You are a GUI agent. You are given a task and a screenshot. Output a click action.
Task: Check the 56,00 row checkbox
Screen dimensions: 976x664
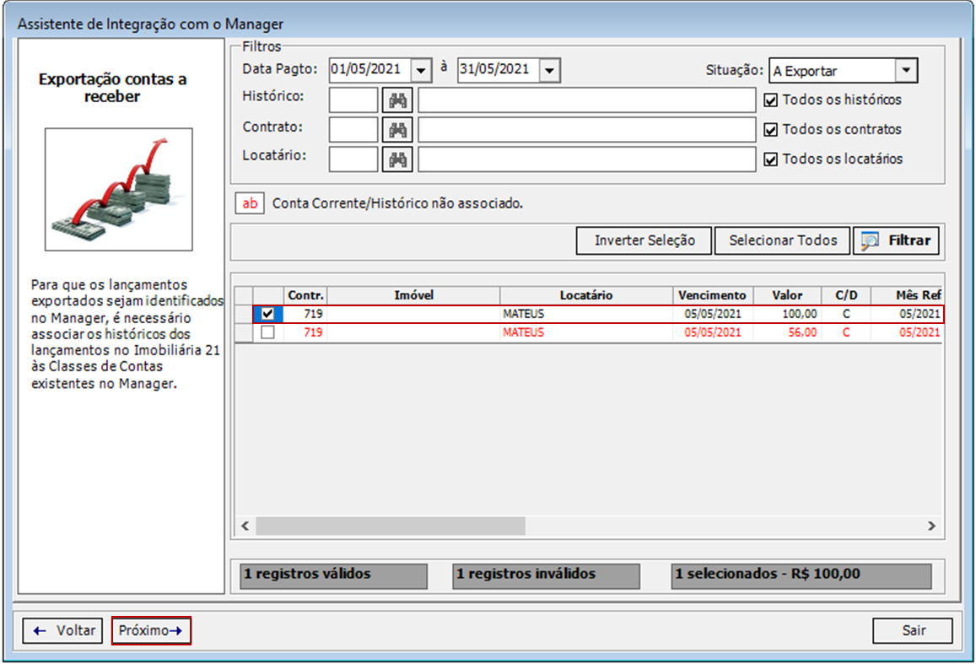point(267,332)
